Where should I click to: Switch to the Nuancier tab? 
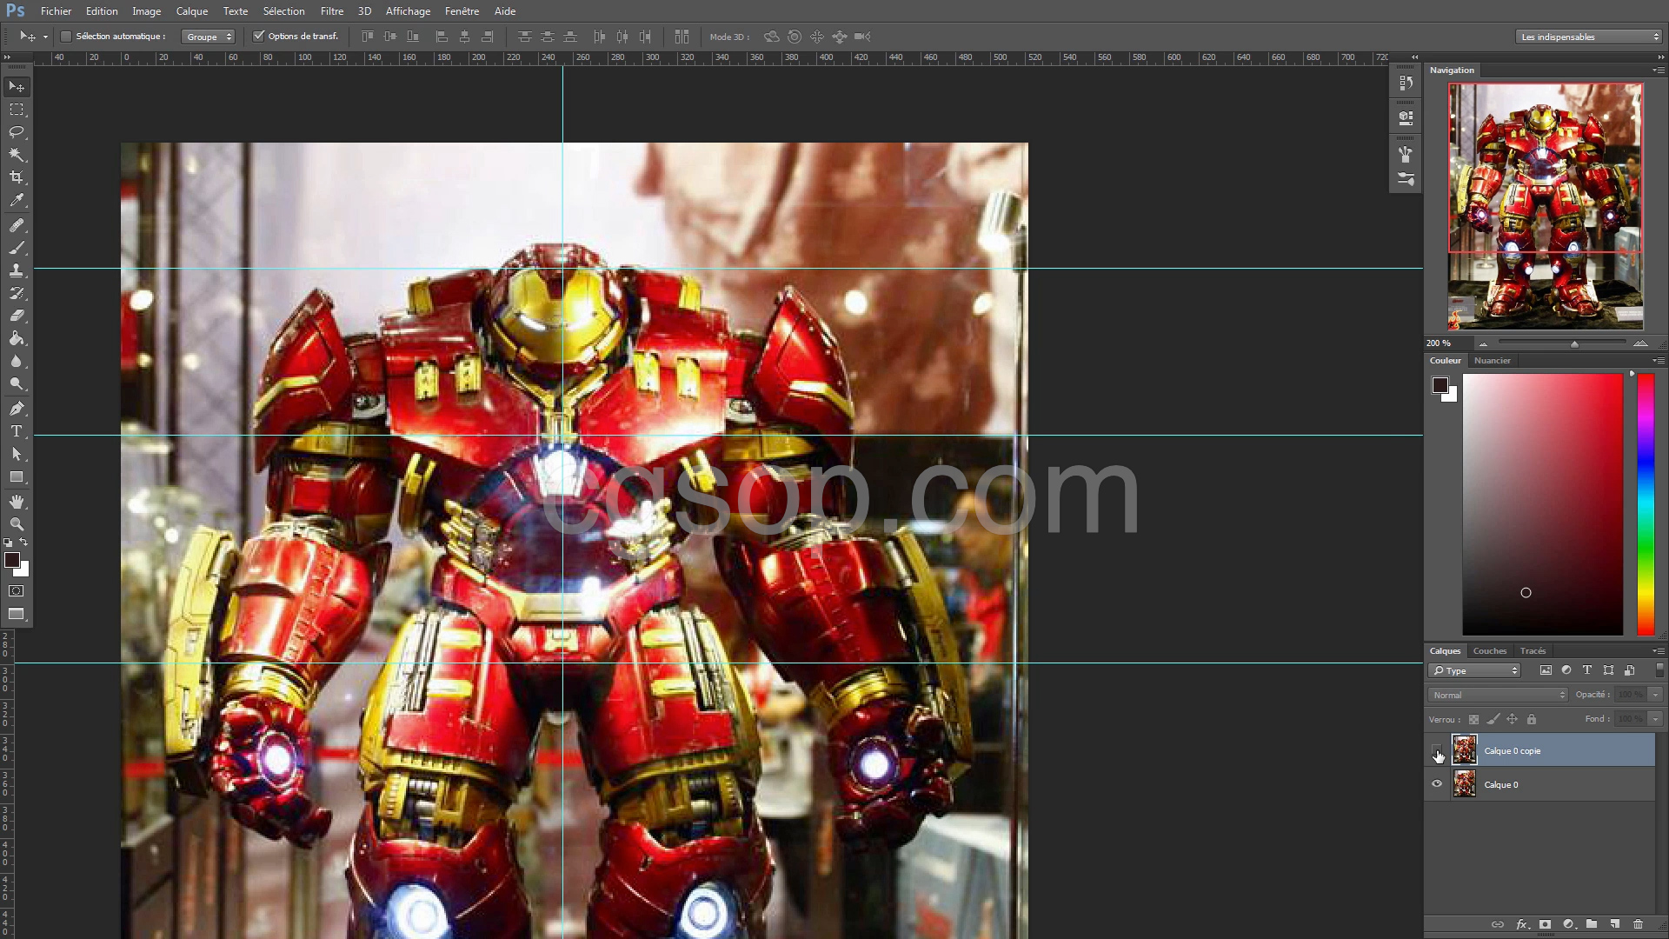(x=1492, y=360)
